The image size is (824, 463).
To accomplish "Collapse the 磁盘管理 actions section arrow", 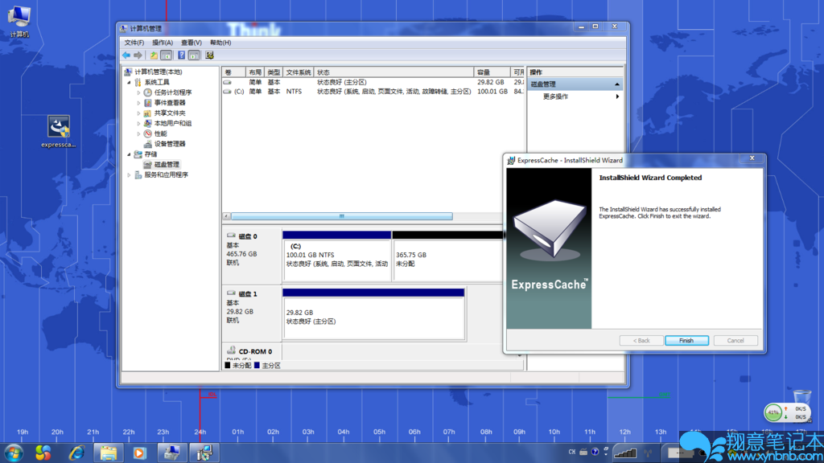I will 617,84.
